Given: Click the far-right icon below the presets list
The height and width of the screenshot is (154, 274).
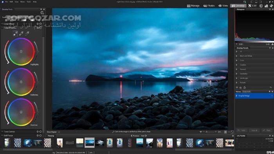Looking at the screenshot, I should click(271, 88).
